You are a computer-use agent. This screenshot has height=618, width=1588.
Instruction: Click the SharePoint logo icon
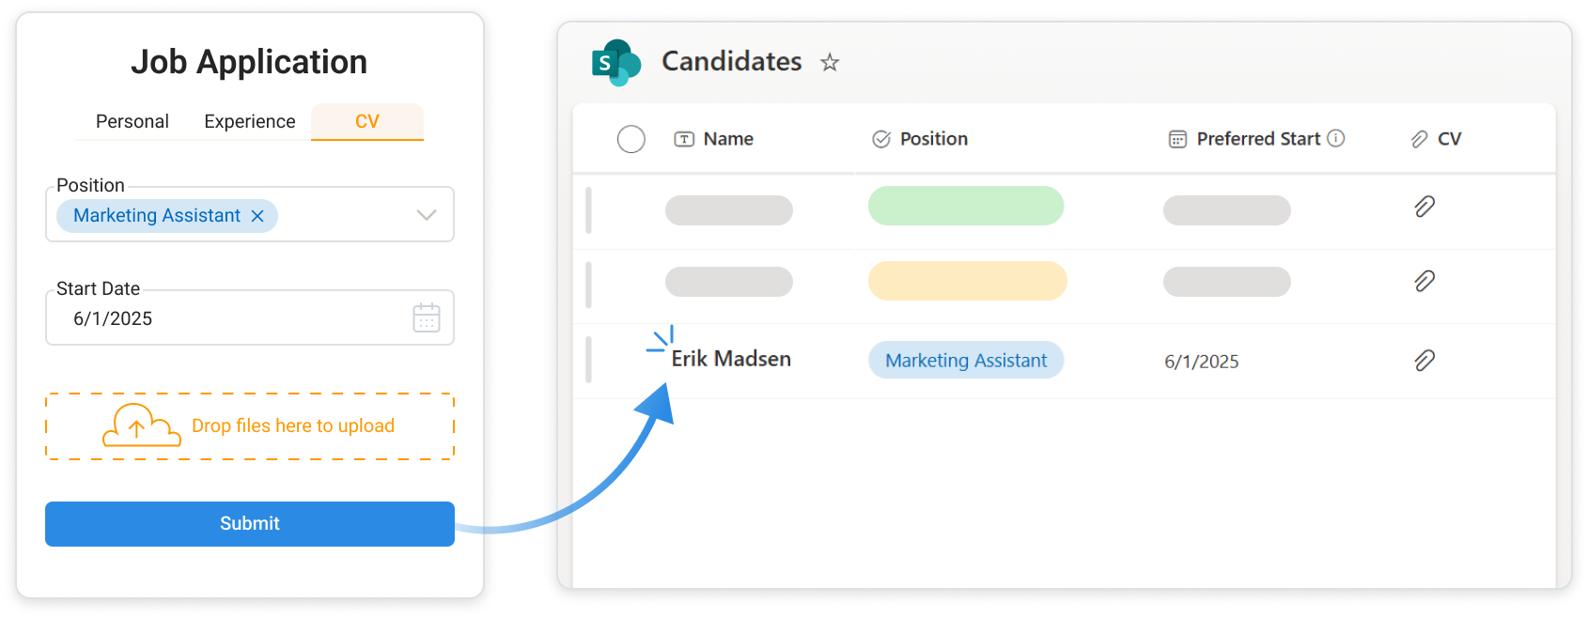[x=615, y=63]
